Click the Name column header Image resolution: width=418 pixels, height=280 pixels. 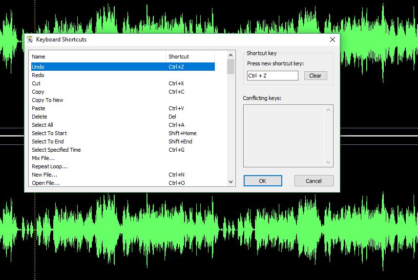point(98,57)
